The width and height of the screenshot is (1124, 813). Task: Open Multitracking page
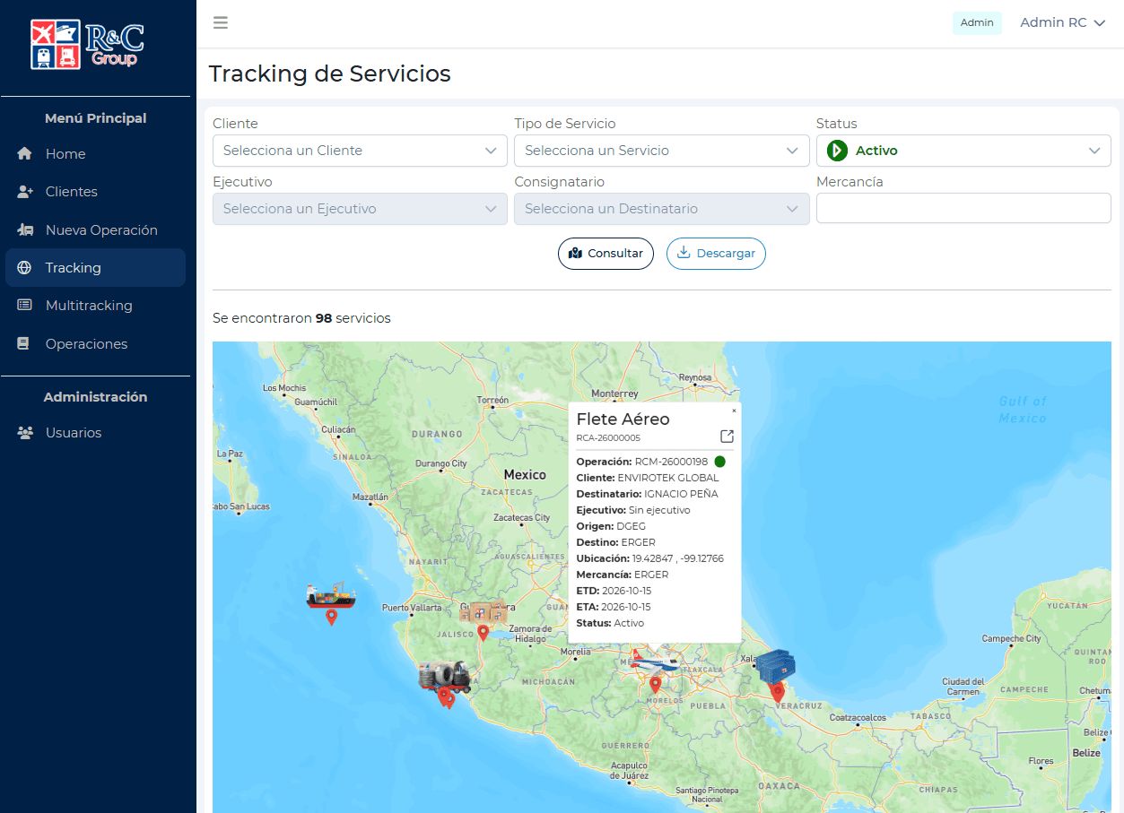click(95, 306)
